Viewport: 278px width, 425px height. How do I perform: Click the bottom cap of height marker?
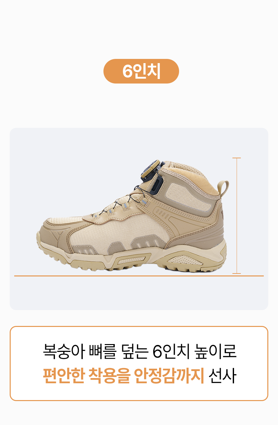pyautogui.click(x=237, y=274)
